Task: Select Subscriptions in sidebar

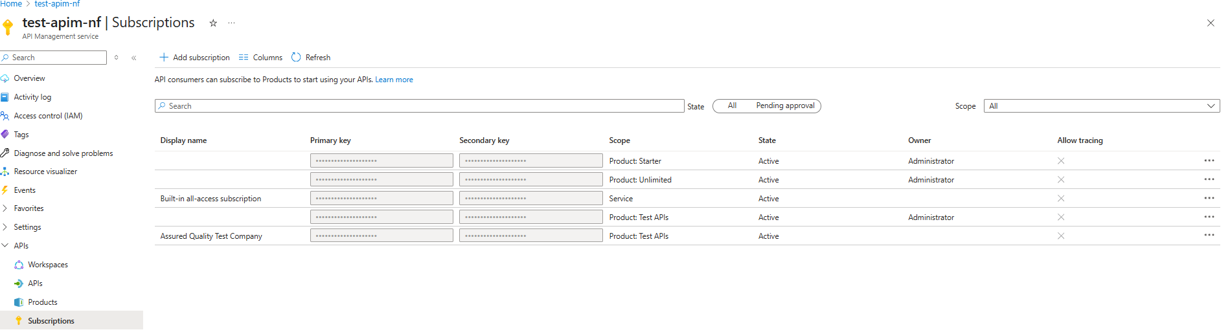Action: point(51,321)
